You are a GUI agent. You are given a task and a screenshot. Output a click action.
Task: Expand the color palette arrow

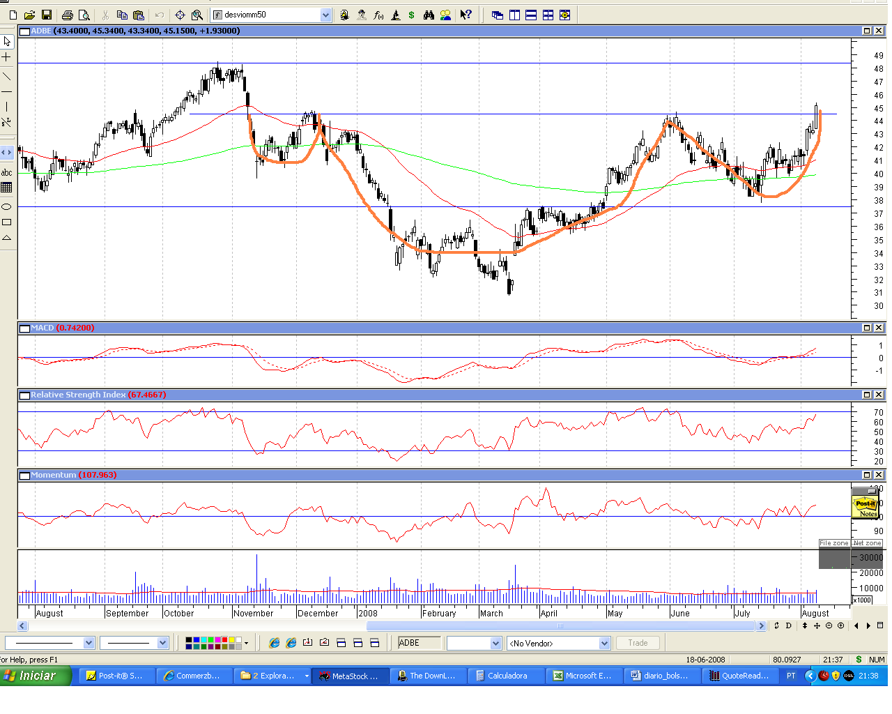pos(246,643)
